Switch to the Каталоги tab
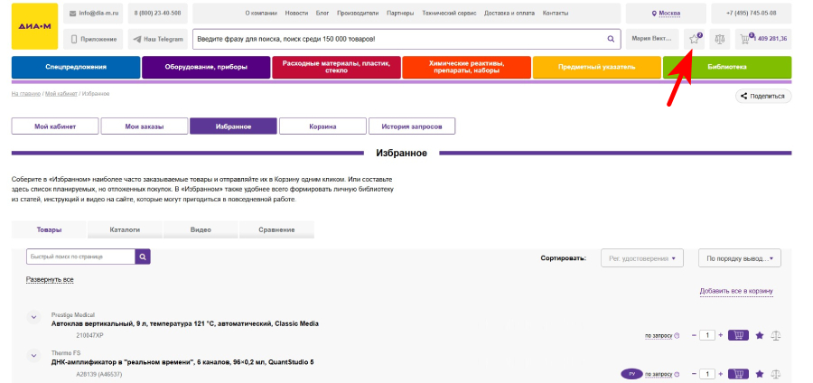This screenshot has height=383, width=813. (x=125, y=230)
